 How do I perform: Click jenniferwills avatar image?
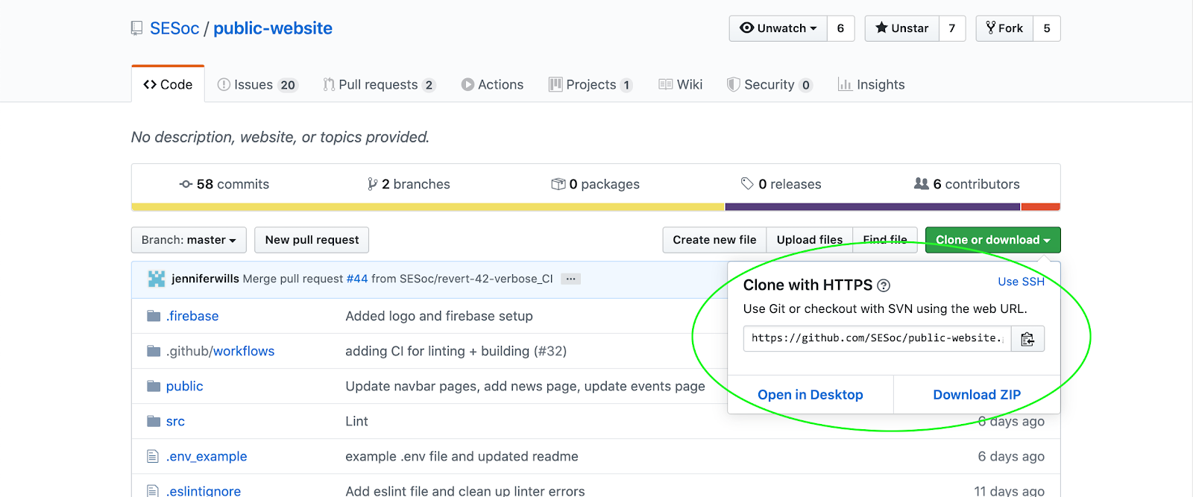point(157,279)
